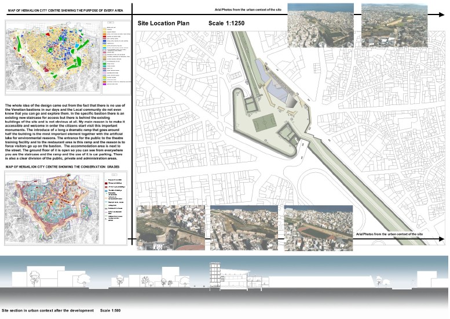This screenshot has height=319, width=450.
Task: Click the 'Scale 1:1250' label
Action: point(226,24)
